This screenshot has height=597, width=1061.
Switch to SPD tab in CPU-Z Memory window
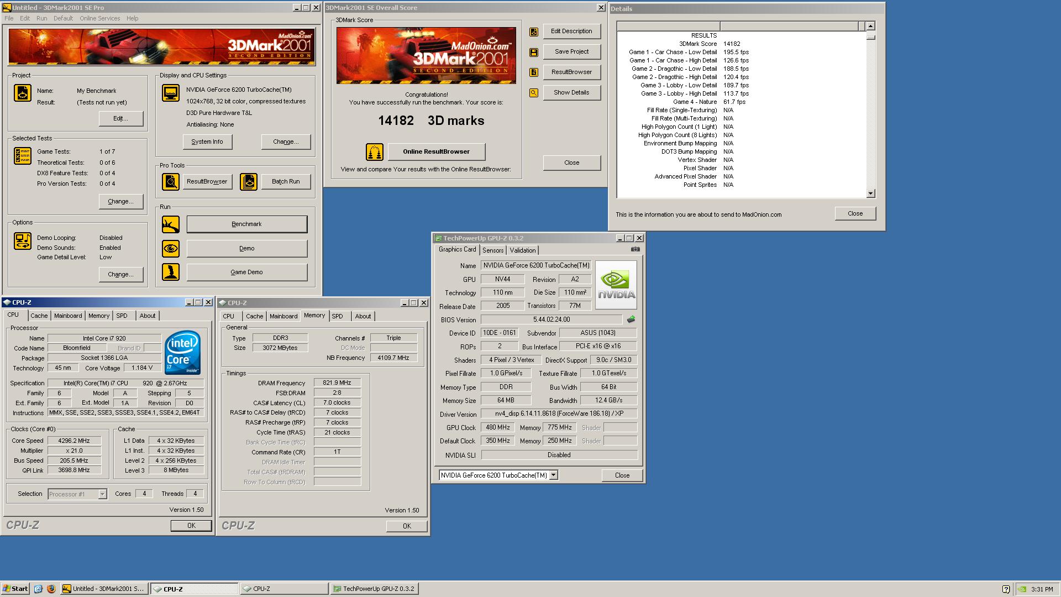point(337,316)
